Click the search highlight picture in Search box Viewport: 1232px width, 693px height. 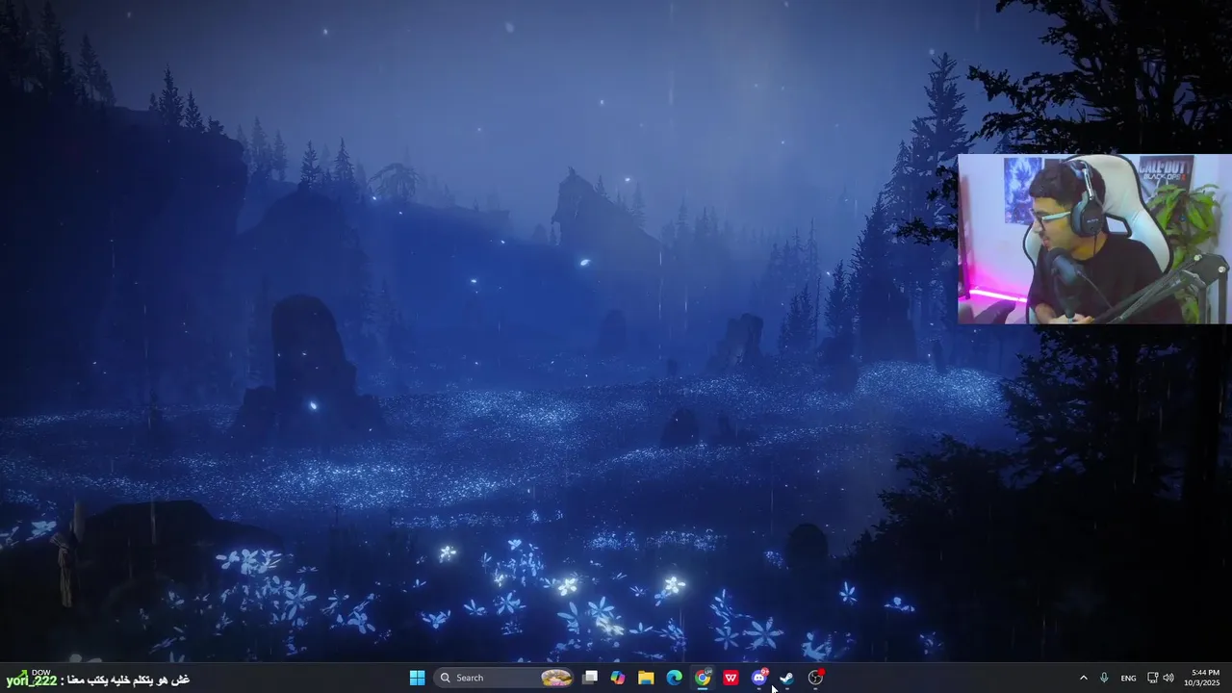coord(556,678)
